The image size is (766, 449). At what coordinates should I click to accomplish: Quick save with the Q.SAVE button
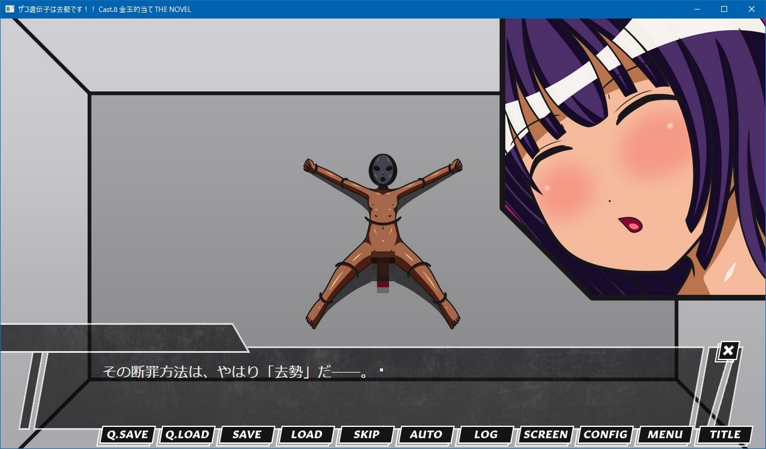tap(127, 435)
